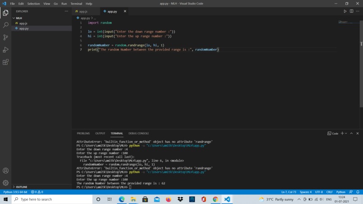The image size is (363, 204).
Task: Open the new terminal launch profile dropdown
Action: tap(346, 133)
